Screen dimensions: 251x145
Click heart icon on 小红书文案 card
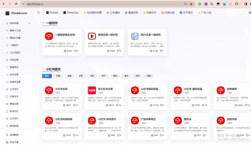(x=74, y=105)
